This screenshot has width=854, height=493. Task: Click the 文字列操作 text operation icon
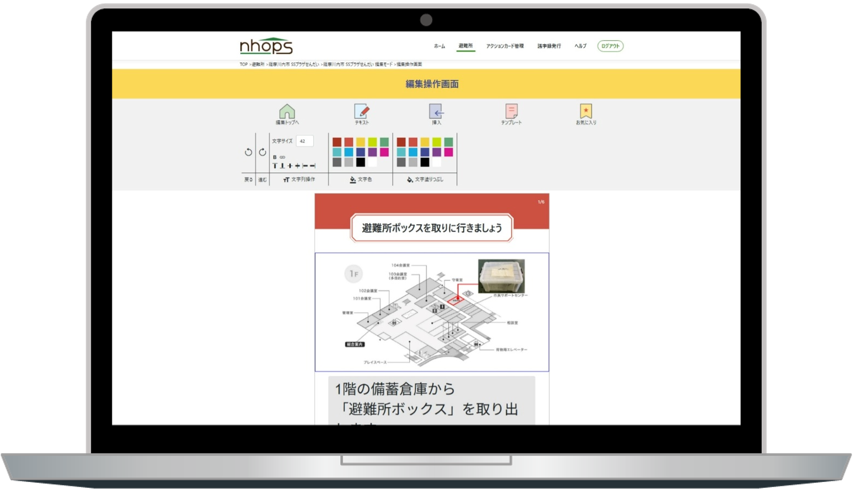[x=286, y=180]
